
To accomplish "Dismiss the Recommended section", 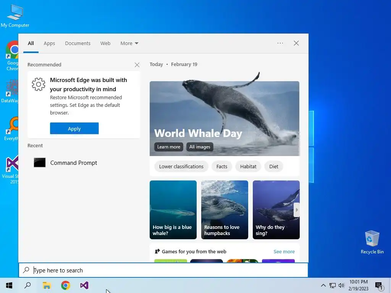I will click(x=137, y=65).
